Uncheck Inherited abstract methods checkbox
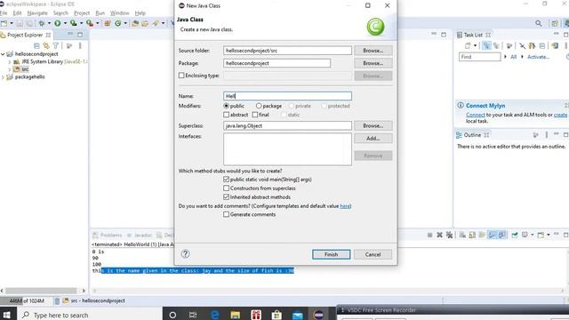This screenshot has width=569, height=320. click(227, 197)
